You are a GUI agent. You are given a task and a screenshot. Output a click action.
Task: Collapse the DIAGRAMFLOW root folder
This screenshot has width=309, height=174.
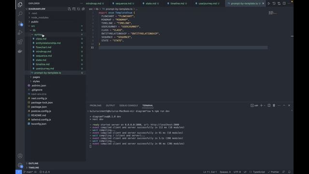tap(37, 9)
